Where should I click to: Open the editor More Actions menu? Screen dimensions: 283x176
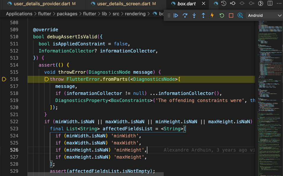click(279, 4)
